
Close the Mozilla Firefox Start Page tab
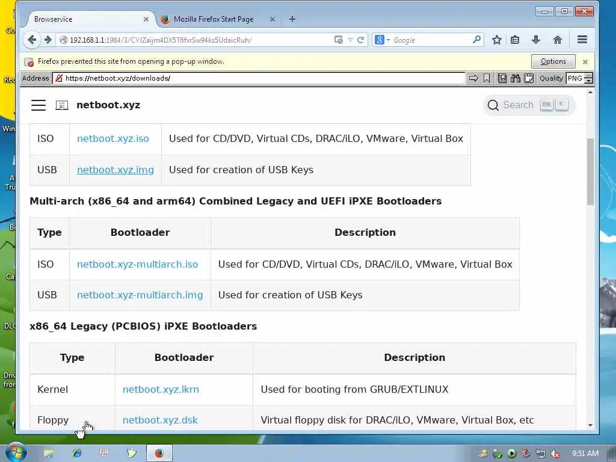pos(273,19)
